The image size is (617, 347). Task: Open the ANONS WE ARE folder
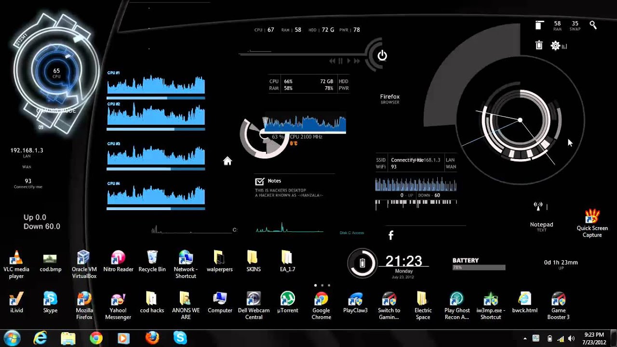point(186,306)
